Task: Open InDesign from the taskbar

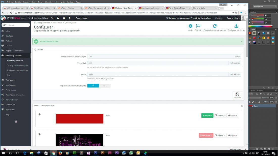Action: click(x=110, y=153)
